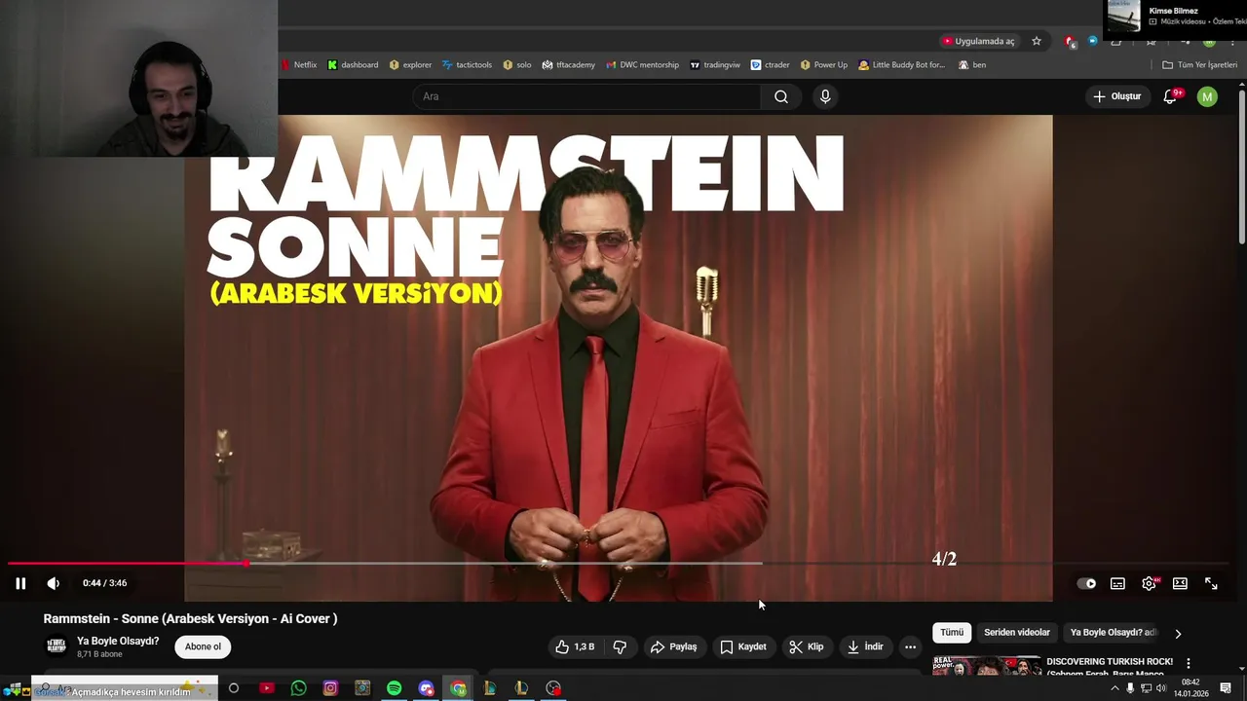The width and height of the screenshot is (1247, 701).
Task: Open more actions ellipsis below the video
Action: [x=910, y=646]
